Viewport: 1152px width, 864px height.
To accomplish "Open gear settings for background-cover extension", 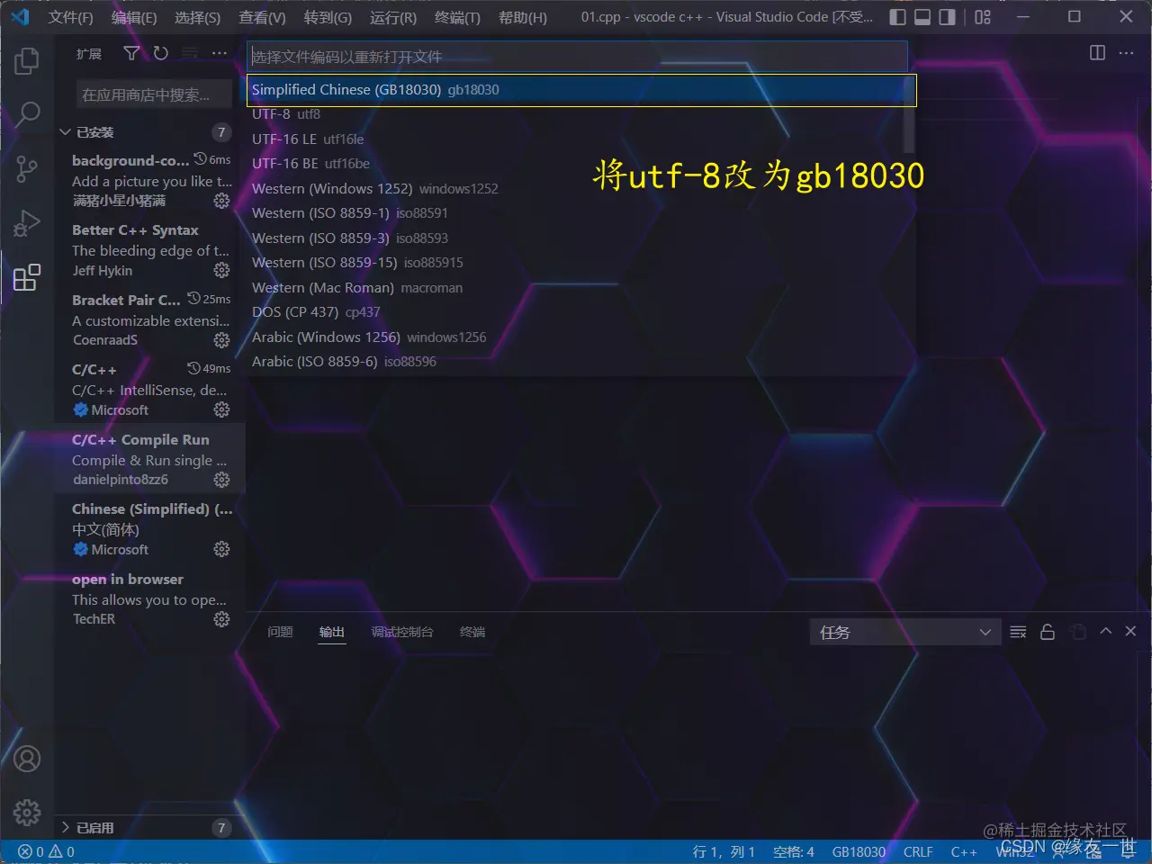I will pyautogui.click(x=221, y=201).
